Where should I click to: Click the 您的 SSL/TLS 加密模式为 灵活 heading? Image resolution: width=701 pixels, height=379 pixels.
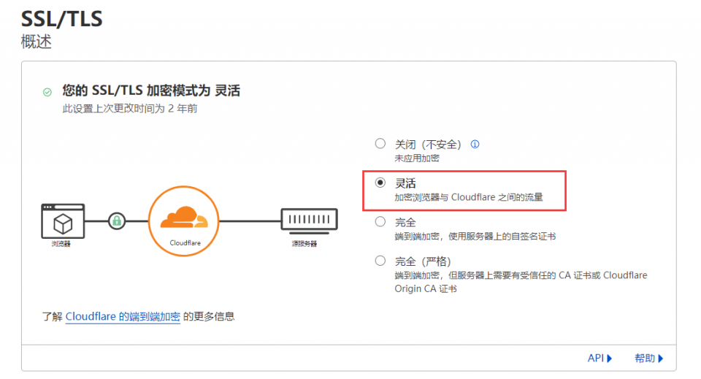(151, 91)
